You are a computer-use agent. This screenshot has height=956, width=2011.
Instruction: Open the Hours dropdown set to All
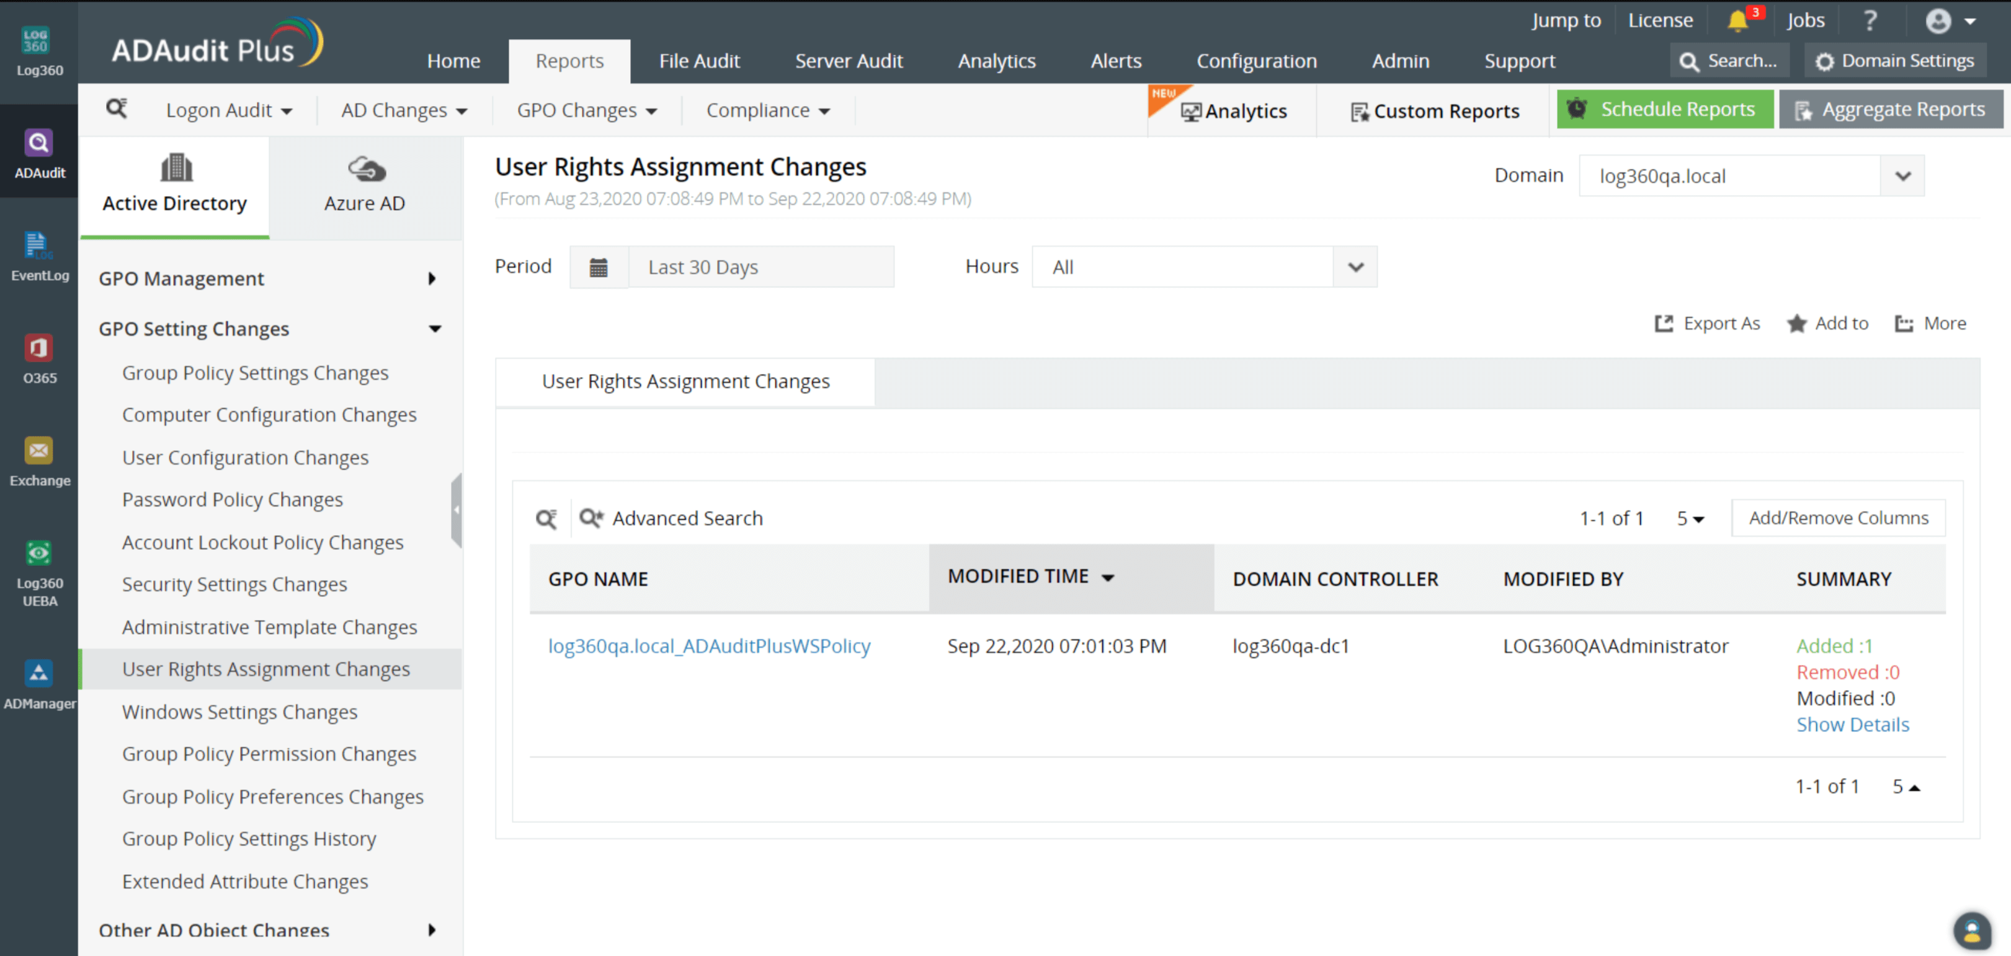click(1355, 267)
